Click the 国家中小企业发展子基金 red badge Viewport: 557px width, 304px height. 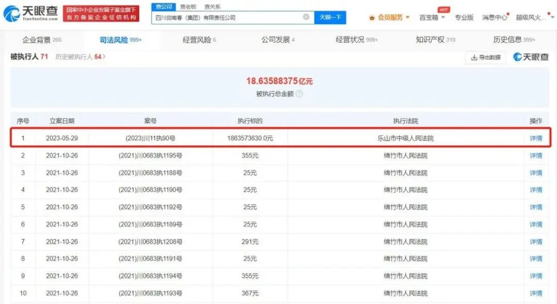click(101, 13)
